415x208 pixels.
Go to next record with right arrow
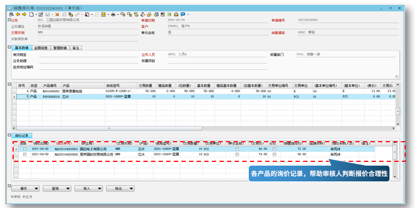pos(24,15)
